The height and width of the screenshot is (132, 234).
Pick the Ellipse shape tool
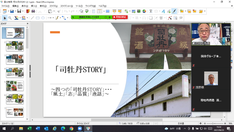pyautogui.click(x=43, y=18)
